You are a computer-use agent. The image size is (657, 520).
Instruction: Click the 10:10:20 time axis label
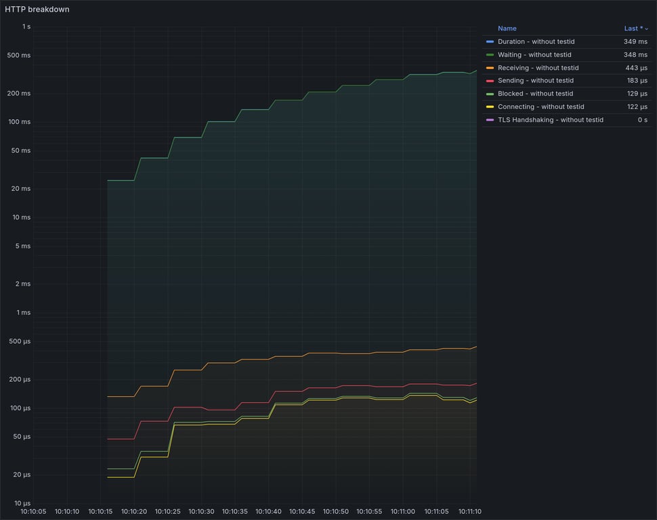pos(134,511)
